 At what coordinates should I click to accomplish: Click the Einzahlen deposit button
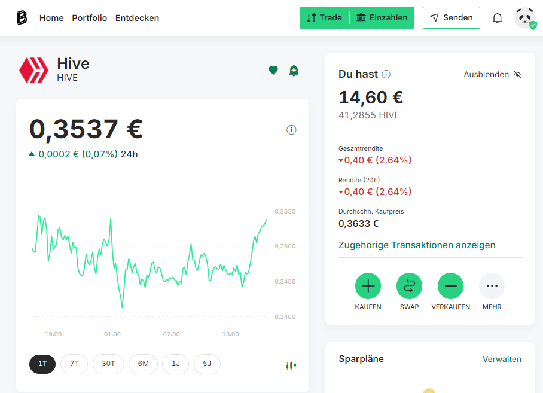point(382,18)
